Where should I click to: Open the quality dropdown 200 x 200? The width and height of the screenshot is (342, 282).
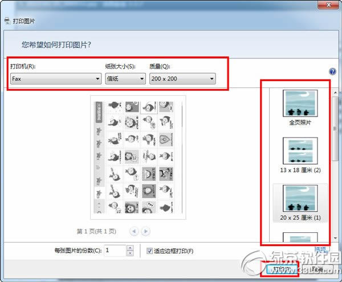[x=182, y=79]
